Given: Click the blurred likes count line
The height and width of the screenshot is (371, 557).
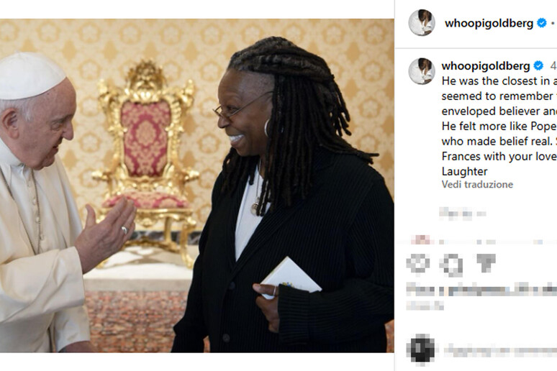Looking at the screenshot, I should pyautogui.click(x=481, y=290).
